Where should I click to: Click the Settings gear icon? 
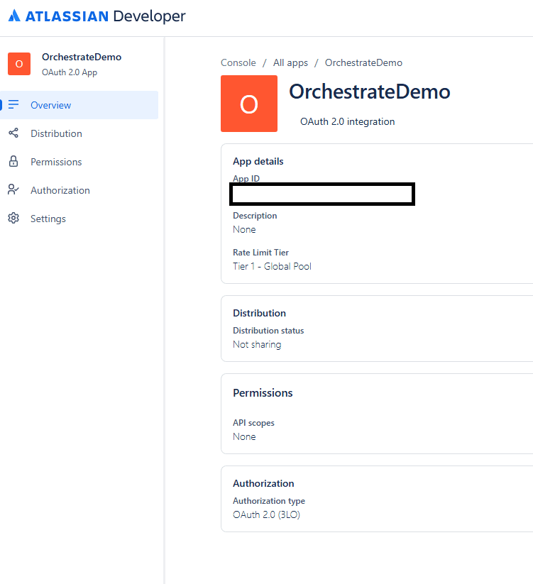13,218
